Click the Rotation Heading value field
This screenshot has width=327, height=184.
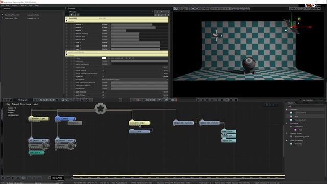click(106, 34)
